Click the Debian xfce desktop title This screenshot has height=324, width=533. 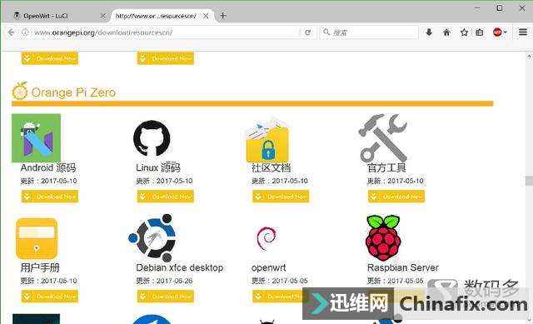(x=180, y=267)
